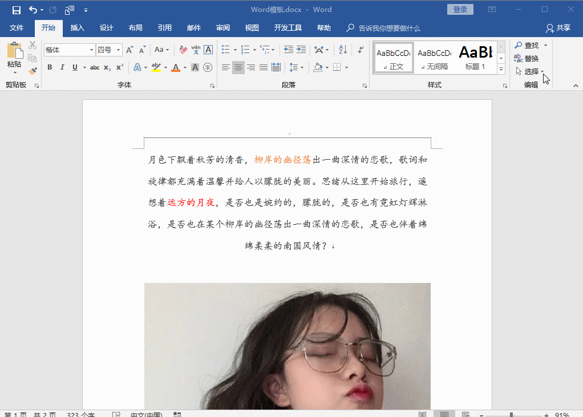Open the phonetic guide (wén) tool

pyautogui.click(x=196, y=50)
